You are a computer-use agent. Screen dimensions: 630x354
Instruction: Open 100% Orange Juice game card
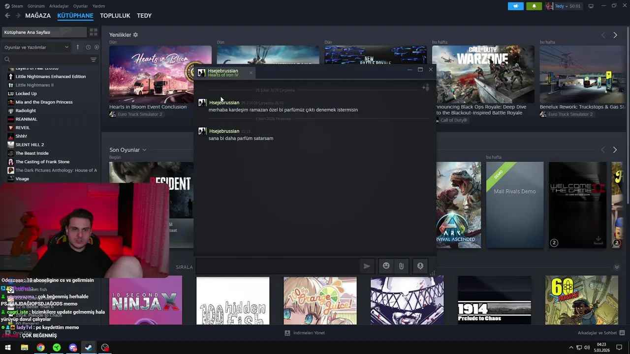pos(320,300)
